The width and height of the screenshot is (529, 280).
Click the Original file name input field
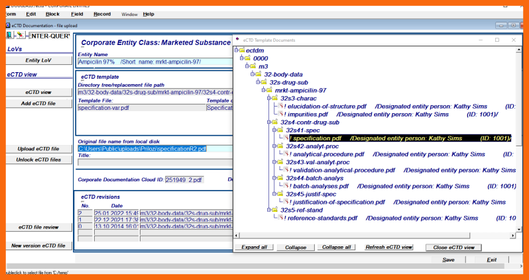pos(154,148)
